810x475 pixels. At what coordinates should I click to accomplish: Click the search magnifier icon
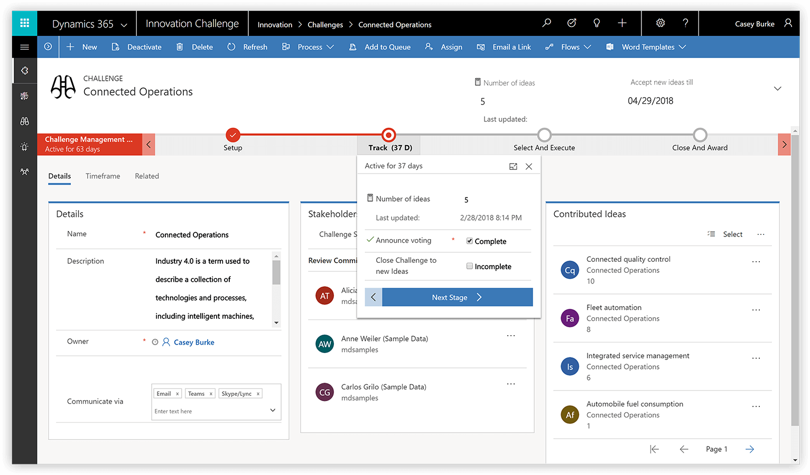click(546, 23)
